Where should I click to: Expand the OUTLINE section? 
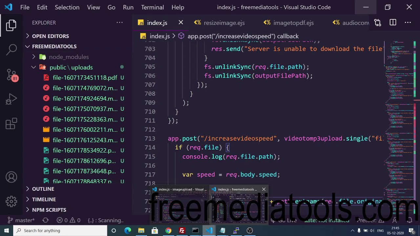[43, 189]
